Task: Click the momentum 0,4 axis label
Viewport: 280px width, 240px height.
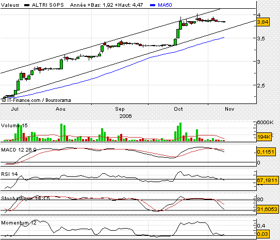Action: point(261,226)
